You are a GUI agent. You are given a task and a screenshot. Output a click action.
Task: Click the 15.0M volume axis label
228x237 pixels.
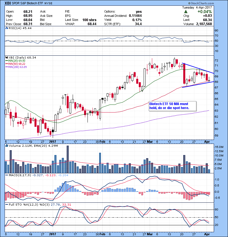(219, 147)
